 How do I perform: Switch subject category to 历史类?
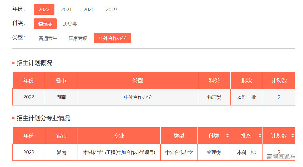point(70,24)
